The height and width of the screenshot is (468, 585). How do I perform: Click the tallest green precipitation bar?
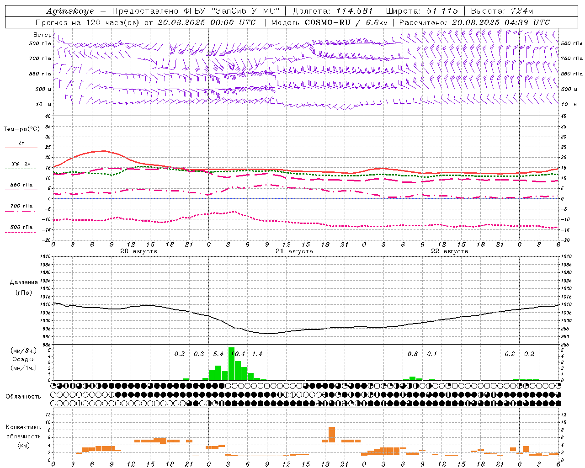coord(231,364)
